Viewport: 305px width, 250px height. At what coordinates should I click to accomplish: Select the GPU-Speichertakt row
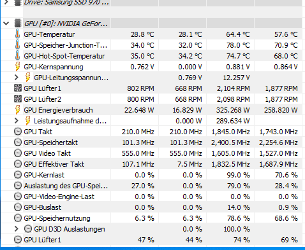click(151, 142)
